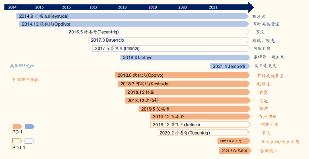The image size is (309, 159).
Task: Select the 2017.5 英飞凡(Imfinzi) bar
Action: (x=171, y=48)
